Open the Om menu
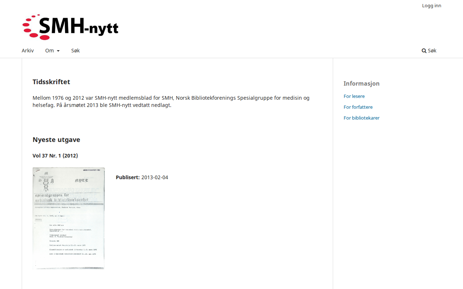Viewport: 463px width, 289px height. [x=50, y=51]
